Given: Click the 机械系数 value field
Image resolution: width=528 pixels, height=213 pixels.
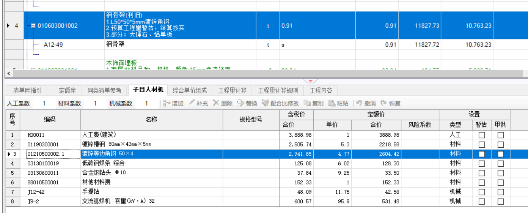Looking at the screenshot, I should coord(146,103).
